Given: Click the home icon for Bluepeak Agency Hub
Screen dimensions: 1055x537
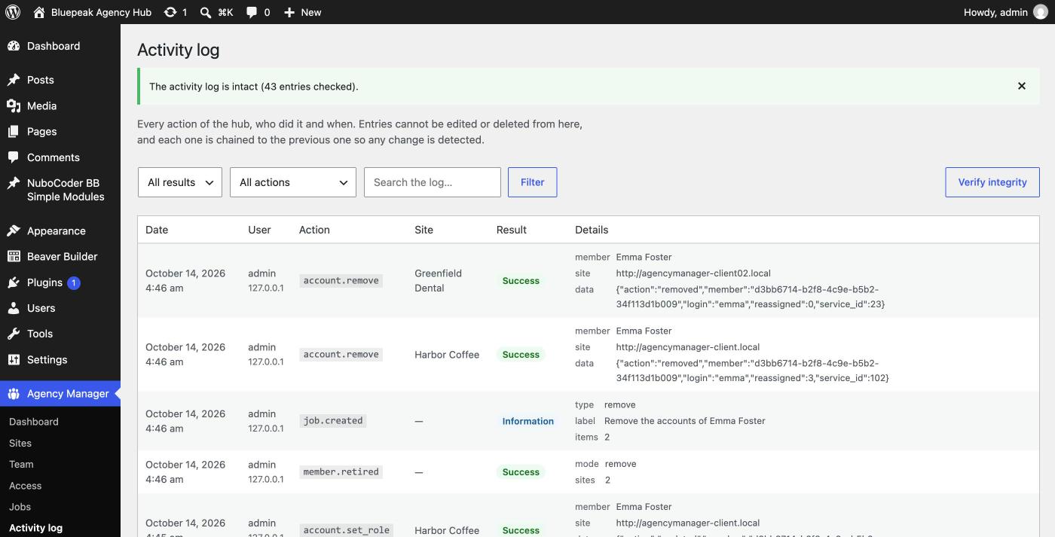Looking at the screenshot, I should [x=39, y=12].
